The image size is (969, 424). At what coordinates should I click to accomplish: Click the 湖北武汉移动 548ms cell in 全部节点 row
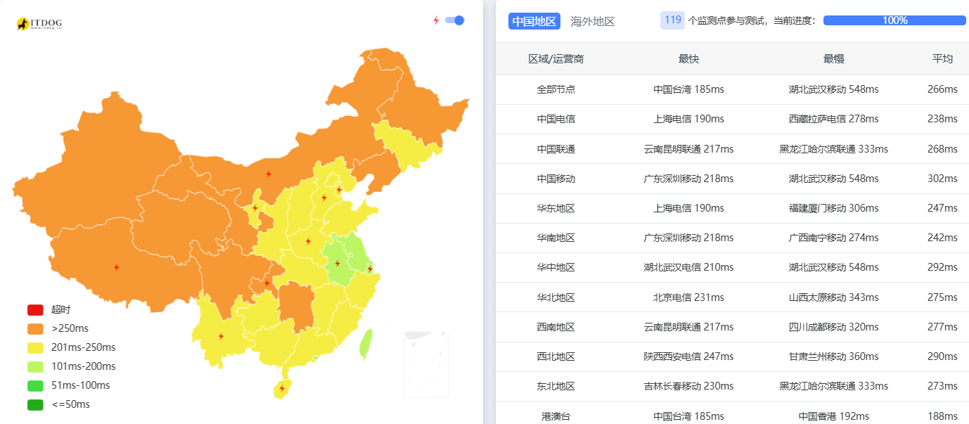click(834, 89)
